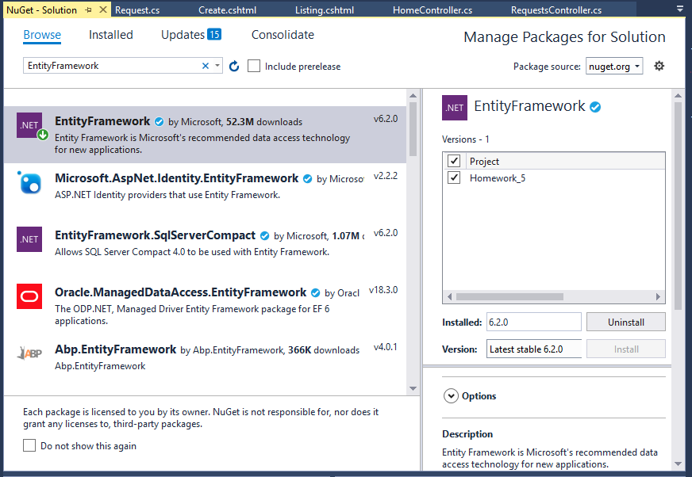Click Abp.EntityFramework package icon
The height and width of the screenshot is (477, 692).
click(29, 353)
